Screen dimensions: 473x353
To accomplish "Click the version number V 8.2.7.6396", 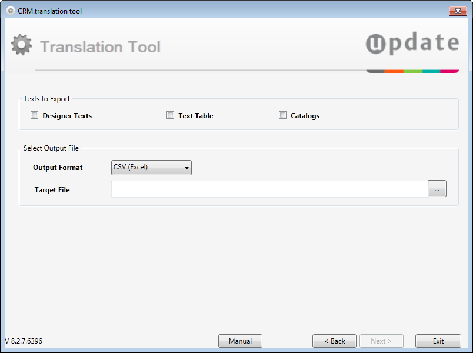I will click(x=24, y=341).
